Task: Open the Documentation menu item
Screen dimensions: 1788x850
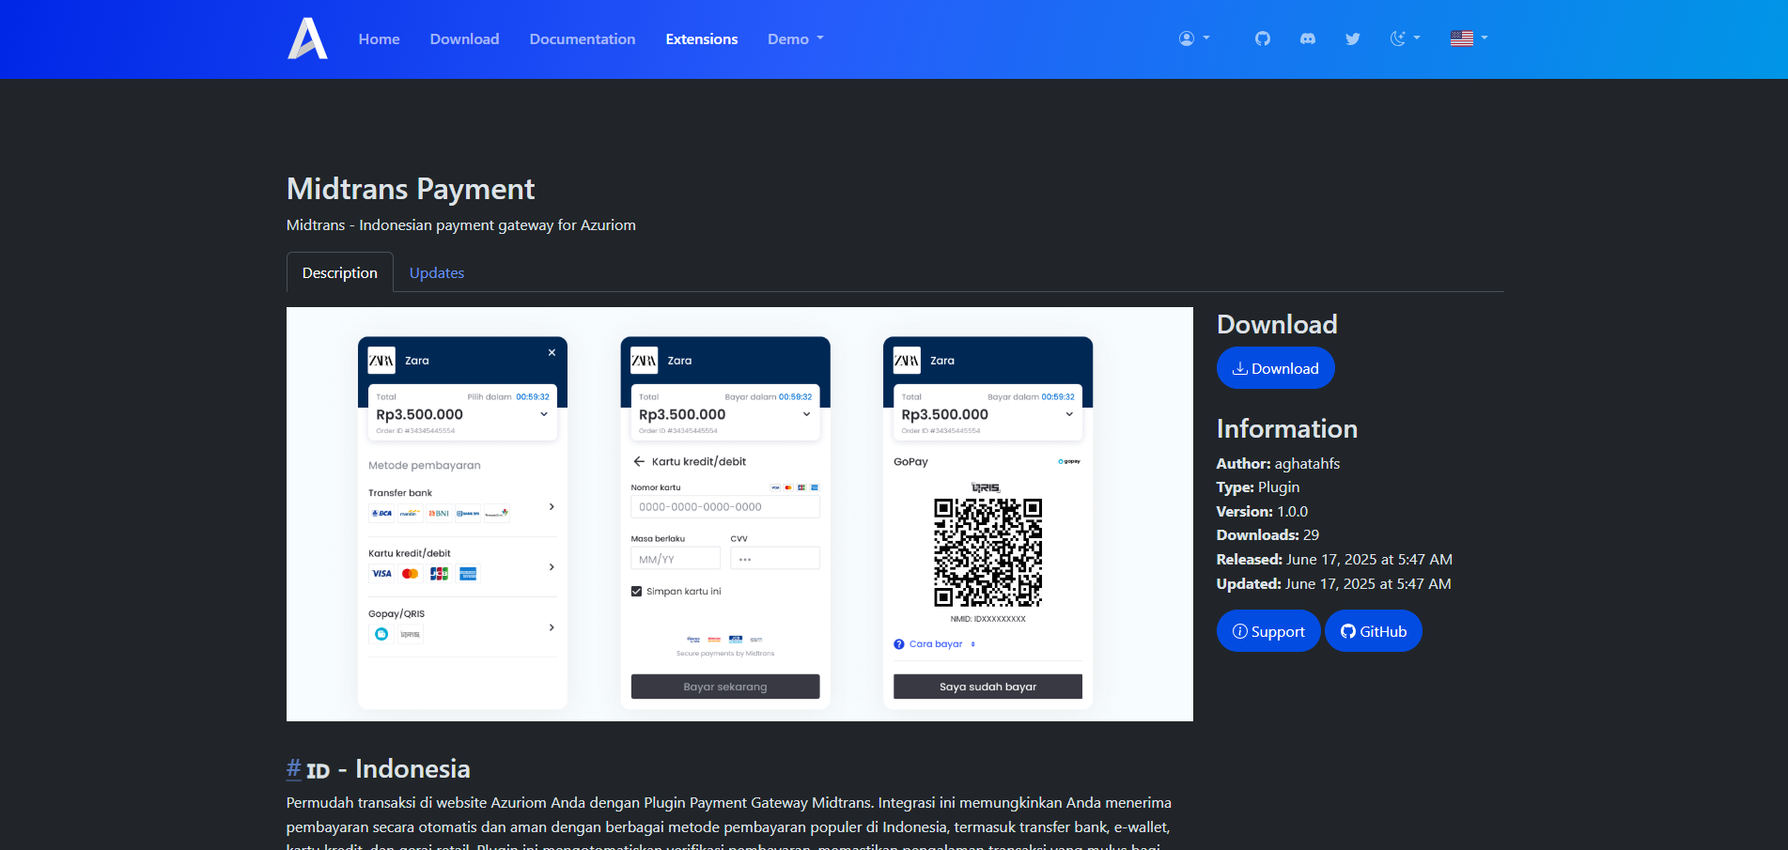Action: pos(582,39)
